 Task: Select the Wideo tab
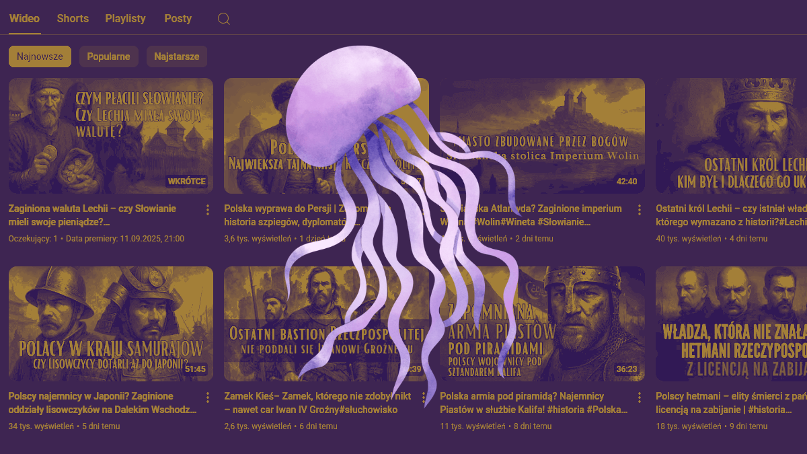[24, 19]
